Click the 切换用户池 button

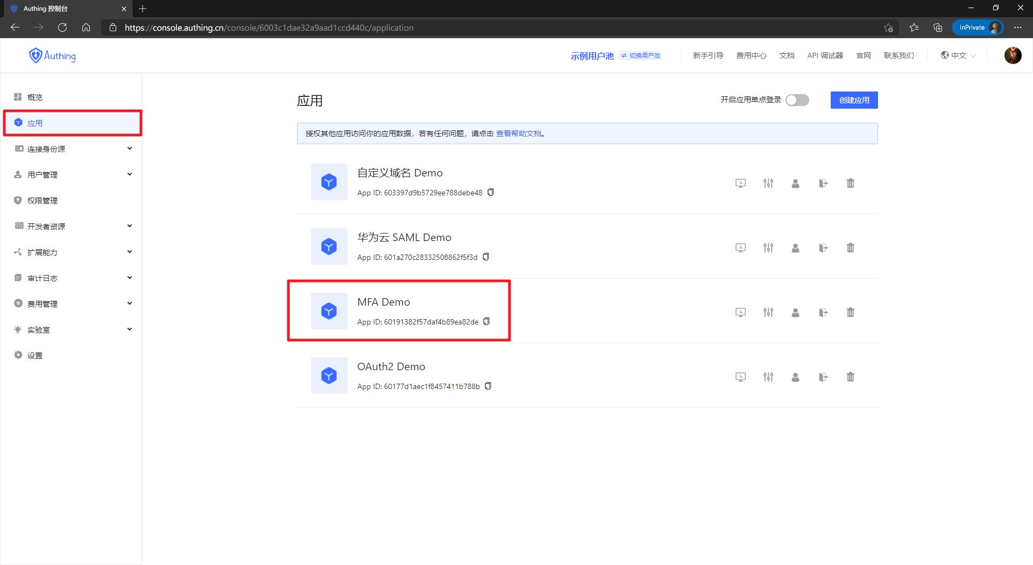point(641,55)
